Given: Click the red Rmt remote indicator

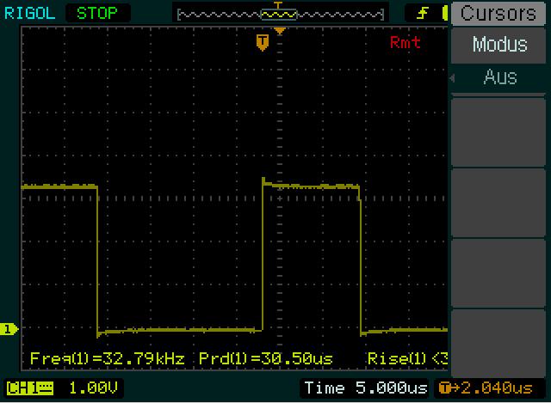Looking at the screenshot, I should coord(405,42).
